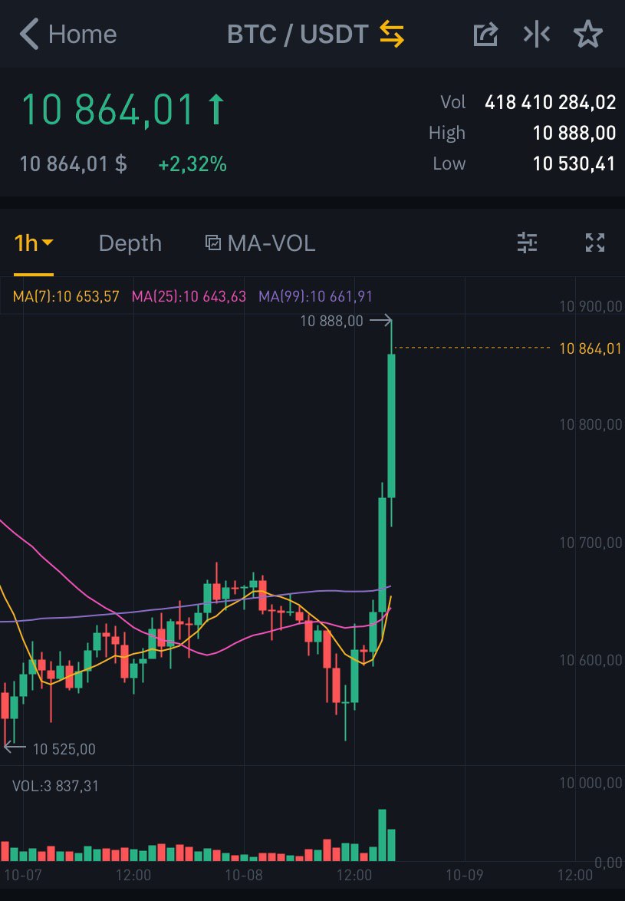Tap the BTC / USDT pair title
625x901 pixels.
298,35
